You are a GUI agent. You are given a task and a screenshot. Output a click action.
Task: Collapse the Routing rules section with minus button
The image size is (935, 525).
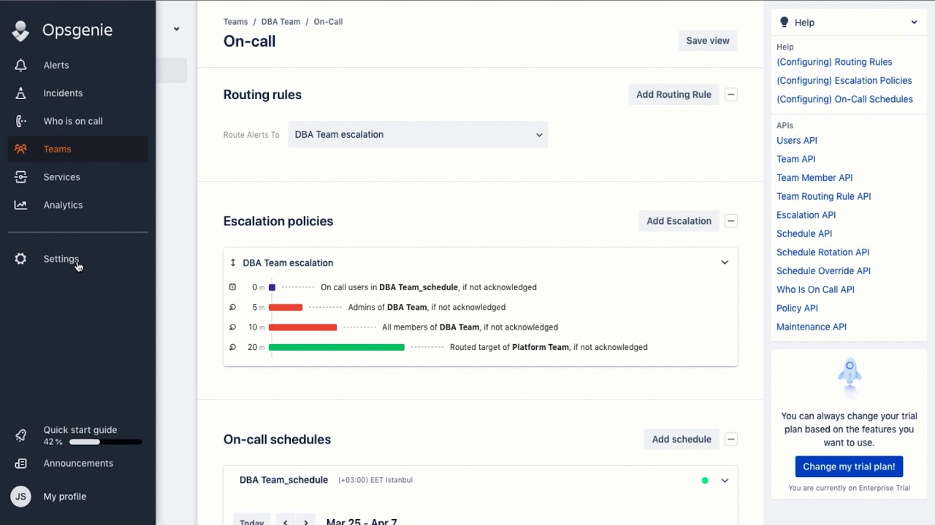(731, 94)
